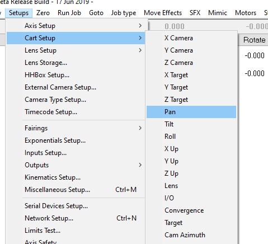This screenshot has width=268, height=244.
Task: Select Lens in Cart Setup submenu
Action: click(x=191, y=186)
